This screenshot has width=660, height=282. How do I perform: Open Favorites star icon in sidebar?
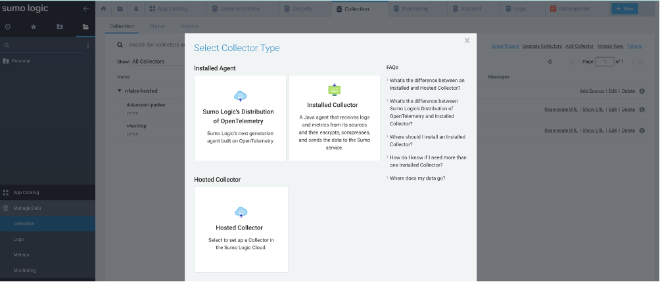[x=34, y=27]
